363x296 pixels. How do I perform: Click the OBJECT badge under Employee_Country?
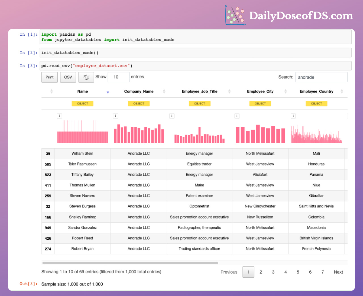pyautogui.click(x=316, y=104)
